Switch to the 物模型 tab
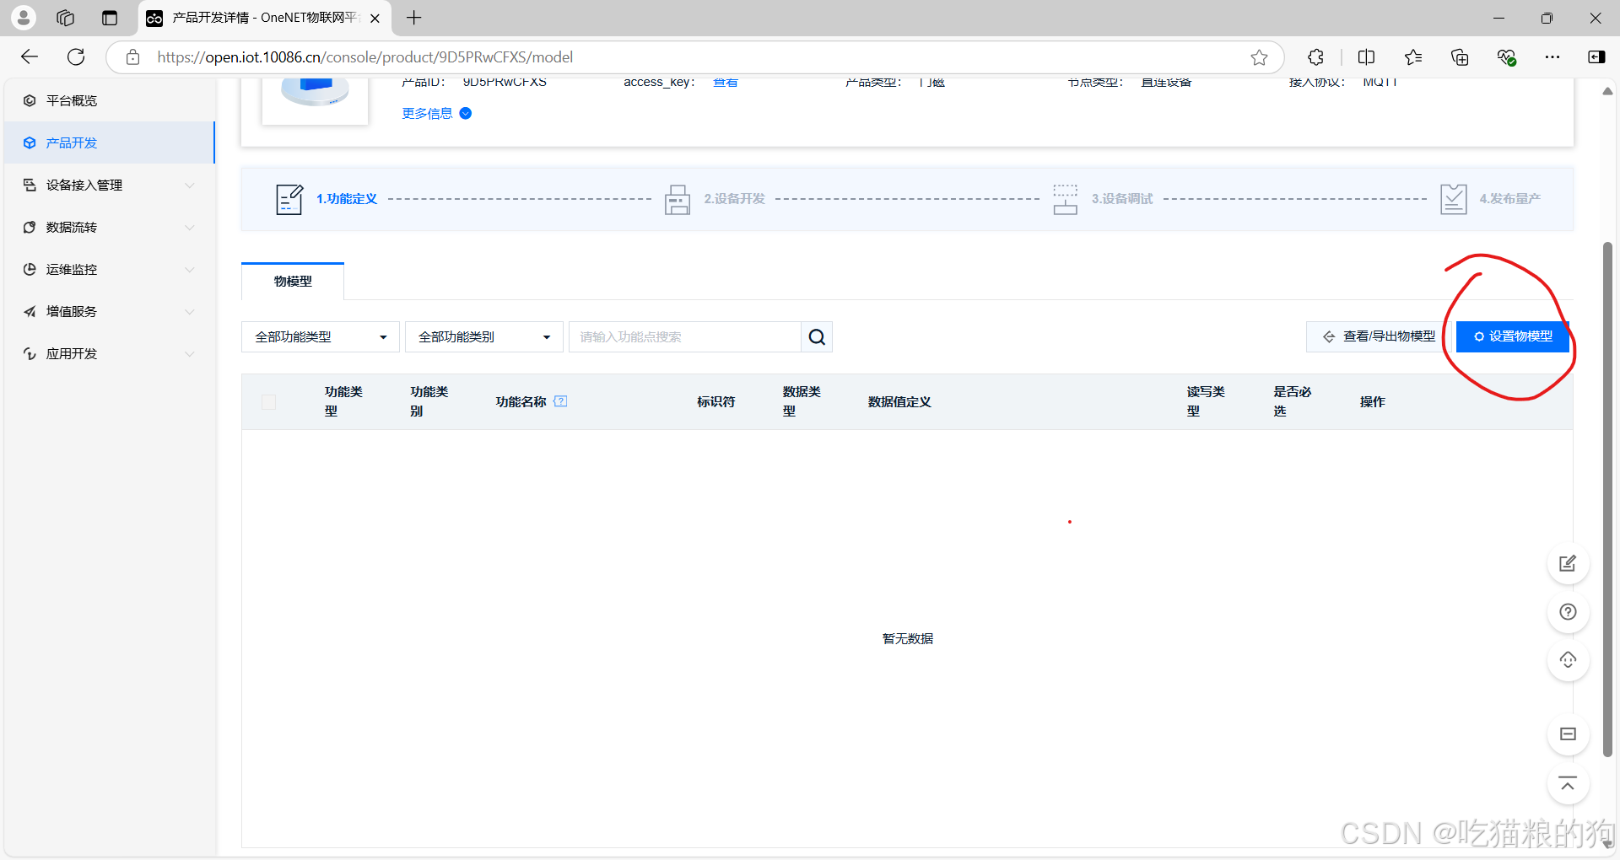 click(292, 281)
